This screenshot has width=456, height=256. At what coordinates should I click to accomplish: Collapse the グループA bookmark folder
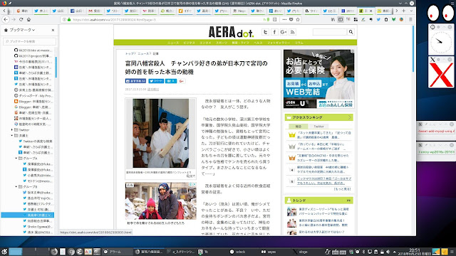16,158
